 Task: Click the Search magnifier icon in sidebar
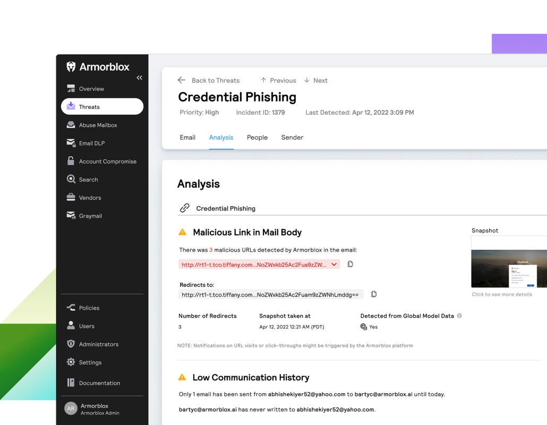[x=71, y=179]
